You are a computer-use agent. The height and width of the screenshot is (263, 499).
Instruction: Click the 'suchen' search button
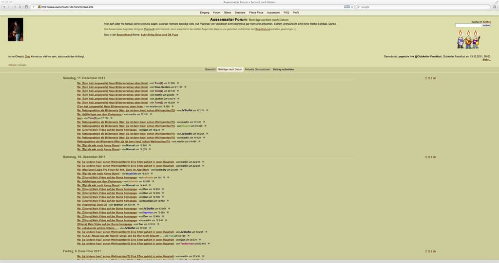(x=486, y=25)
